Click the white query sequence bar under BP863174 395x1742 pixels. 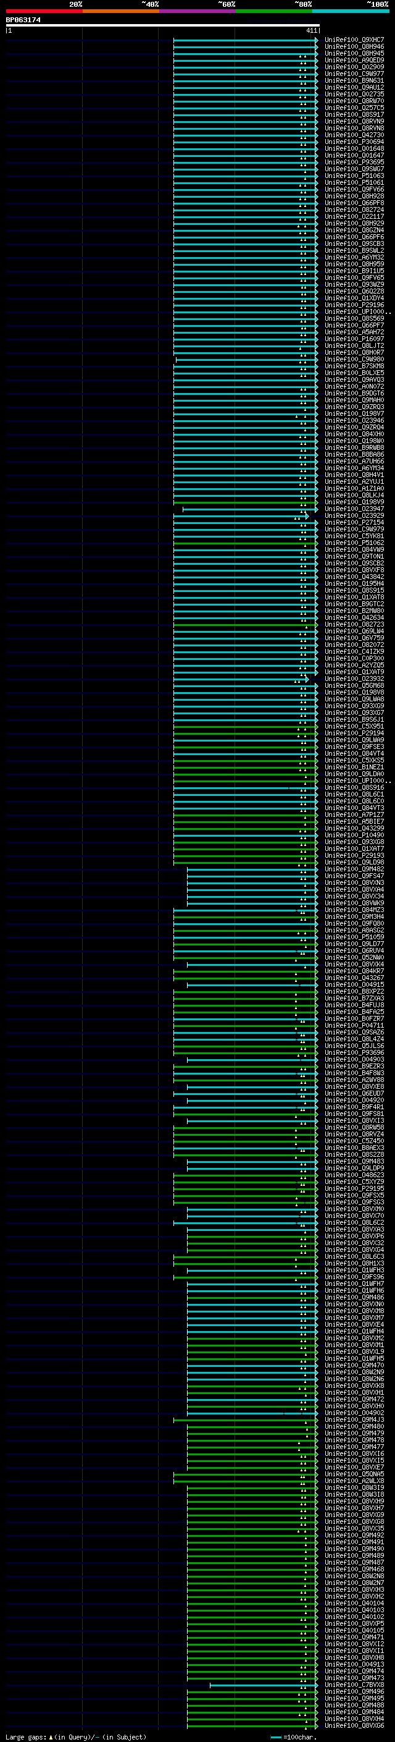163,25
